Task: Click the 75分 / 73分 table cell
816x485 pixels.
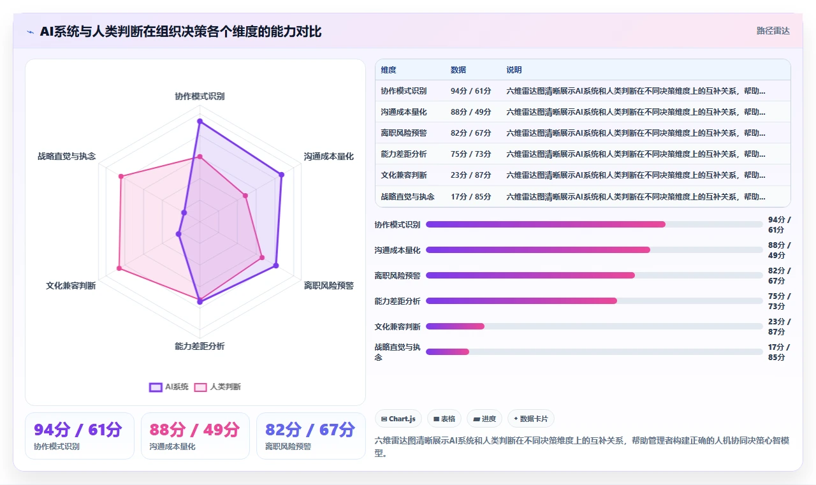Action: pos(471,154)
